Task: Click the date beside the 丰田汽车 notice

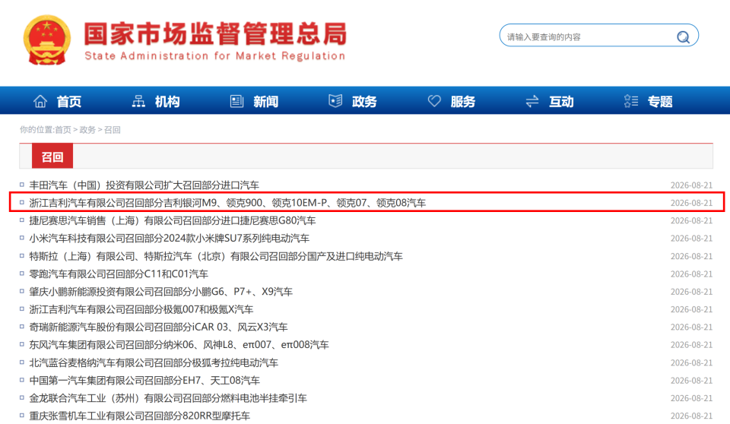Action: (691, 185)
